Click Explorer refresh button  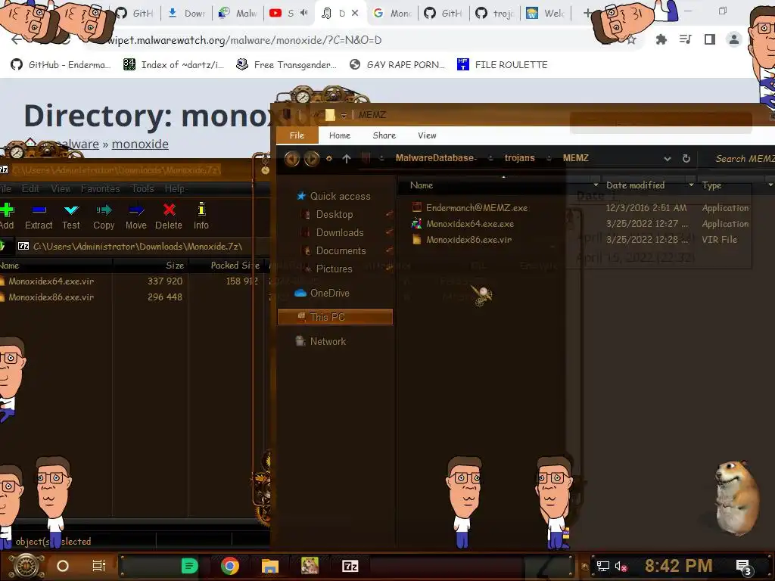pyautogui.click(x=686, y=159)
